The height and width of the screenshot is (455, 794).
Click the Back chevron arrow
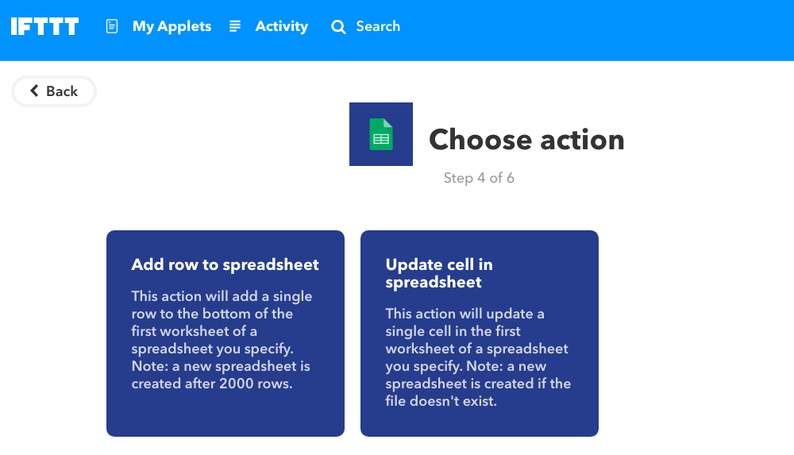pos(34,91)
